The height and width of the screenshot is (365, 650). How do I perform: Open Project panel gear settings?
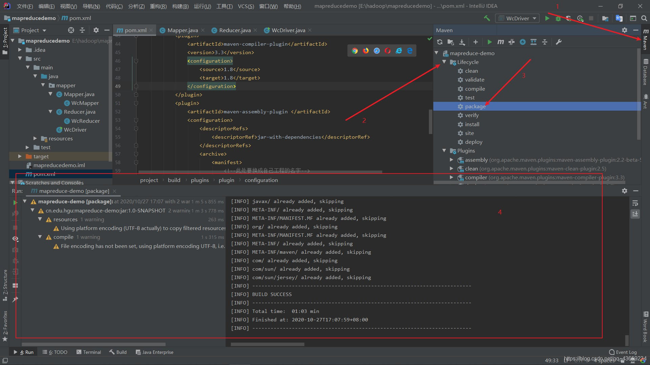click(96, 30)
